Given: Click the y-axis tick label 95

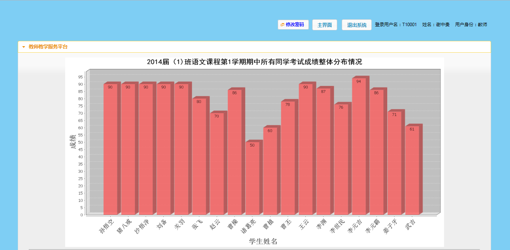Looking at the screenshot, I should (x=80, y=77).
